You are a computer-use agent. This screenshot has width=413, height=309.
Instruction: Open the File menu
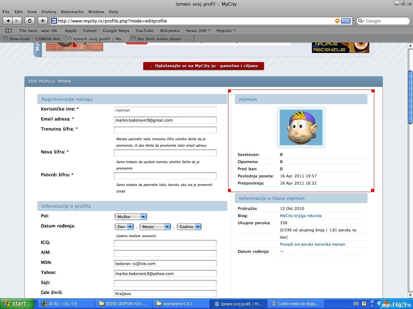click(x=6, y=12)
